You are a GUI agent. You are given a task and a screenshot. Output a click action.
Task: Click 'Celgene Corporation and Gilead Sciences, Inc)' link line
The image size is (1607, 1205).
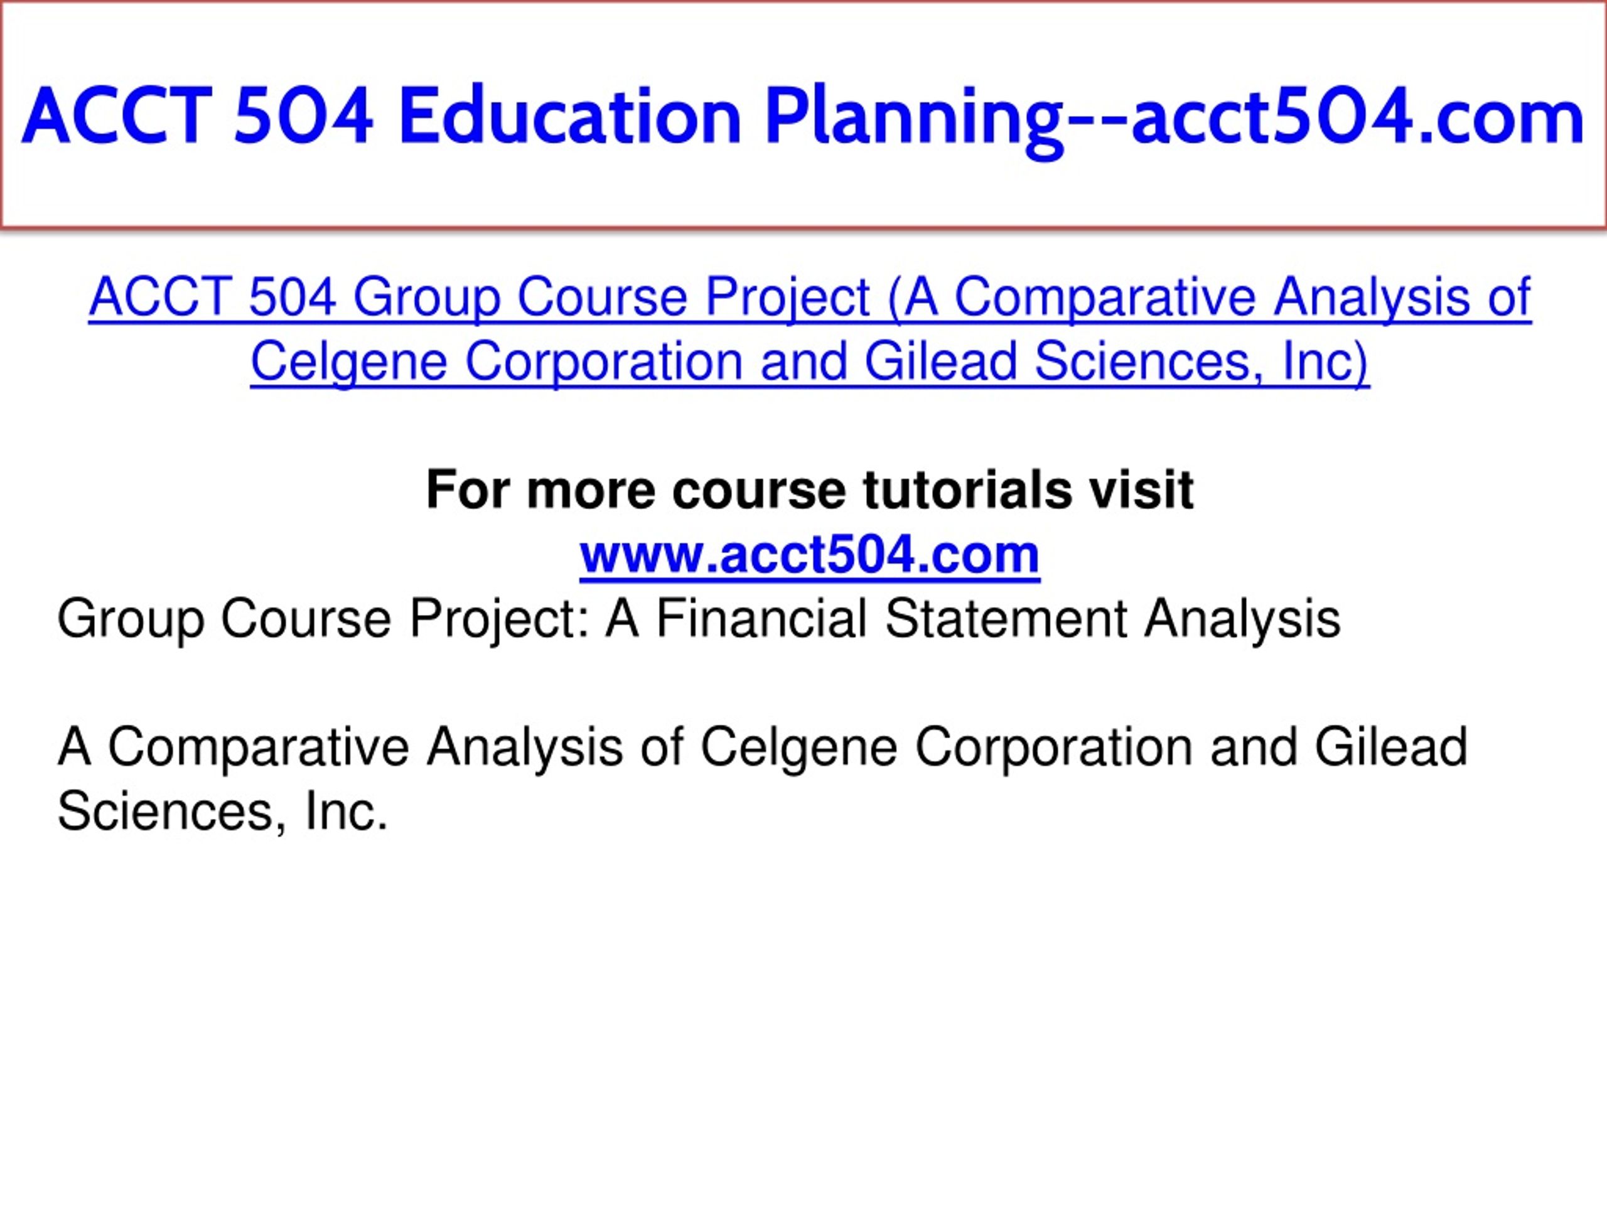pyautogui.click(x=809, y=361)
